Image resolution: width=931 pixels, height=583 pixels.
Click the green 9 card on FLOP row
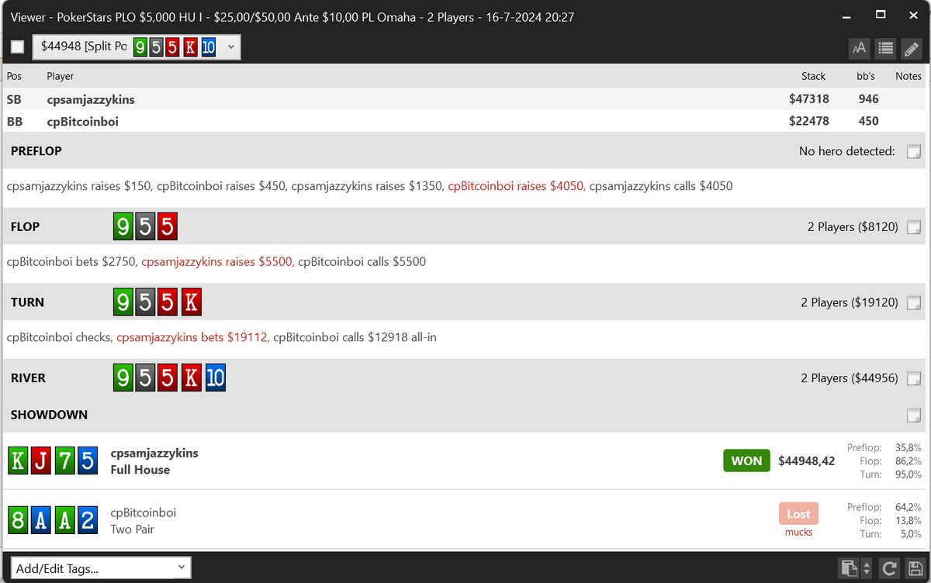123,227
